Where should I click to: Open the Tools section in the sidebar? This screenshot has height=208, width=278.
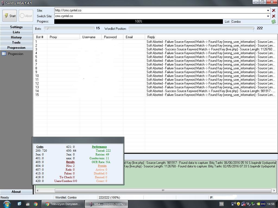[16, 43]
